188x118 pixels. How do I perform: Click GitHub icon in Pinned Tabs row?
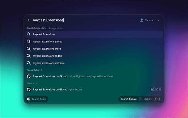tap(29, 76)
